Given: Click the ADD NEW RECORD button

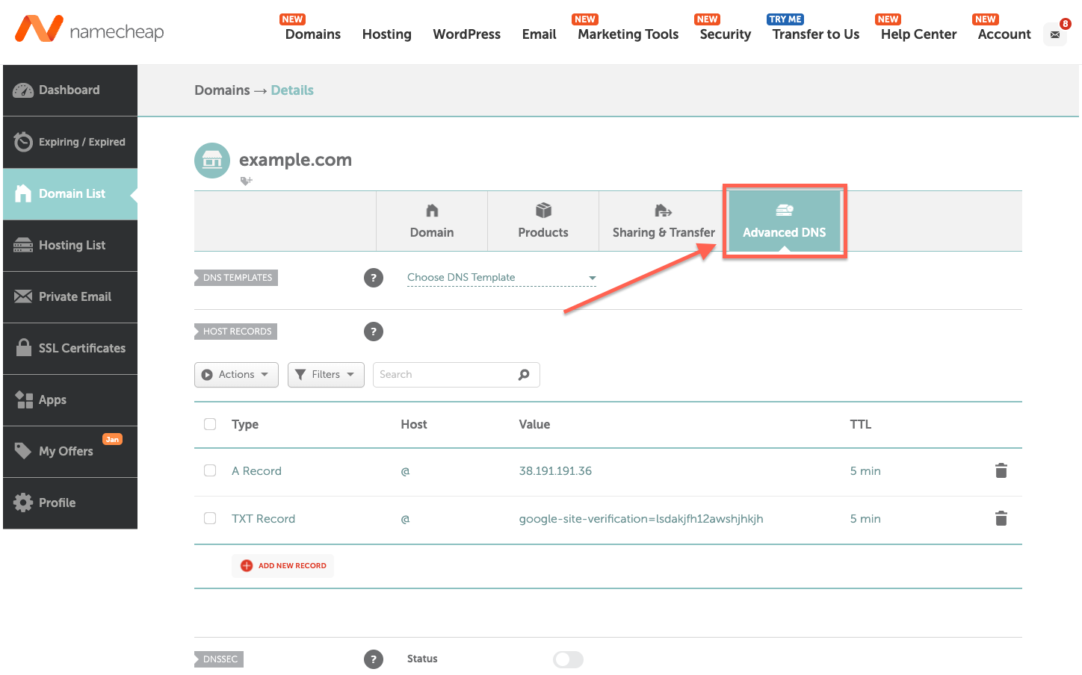Looking at the screenshot, I should coord(282,565).
